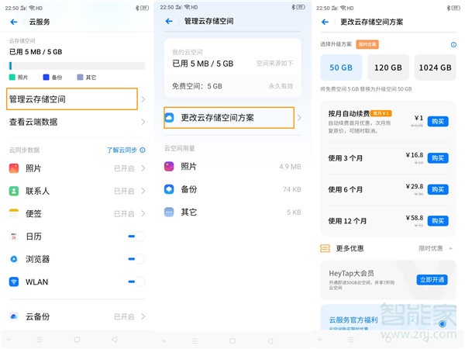Tap cloud storage usage bar
Screen dimensions: 465x349
coord(77,66)
